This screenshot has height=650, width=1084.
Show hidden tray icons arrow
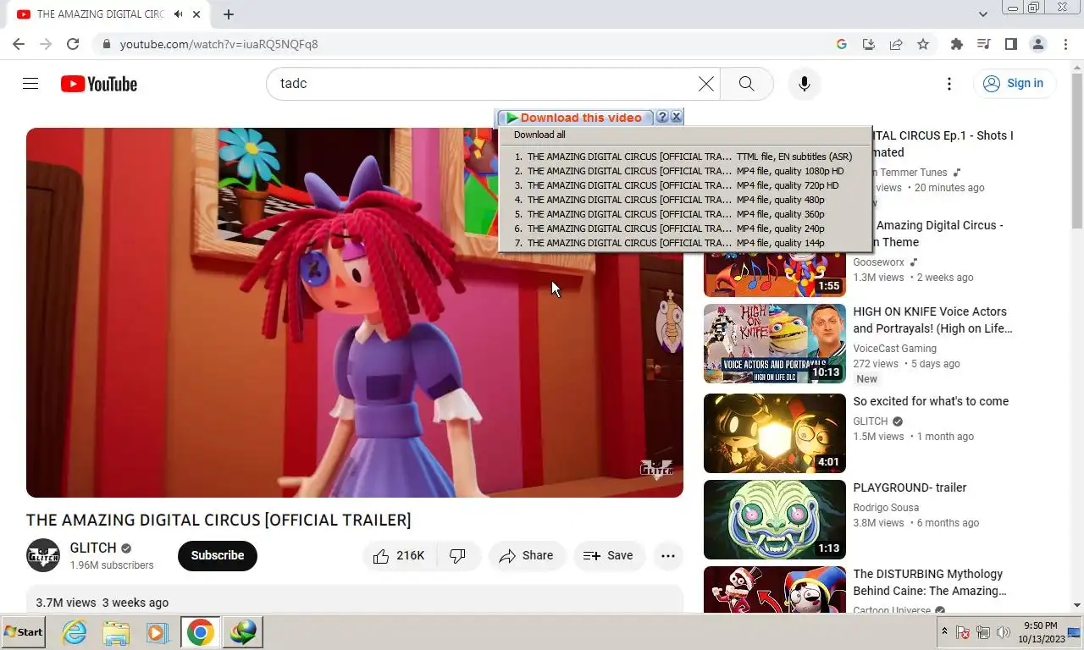[x=944, y=632]
